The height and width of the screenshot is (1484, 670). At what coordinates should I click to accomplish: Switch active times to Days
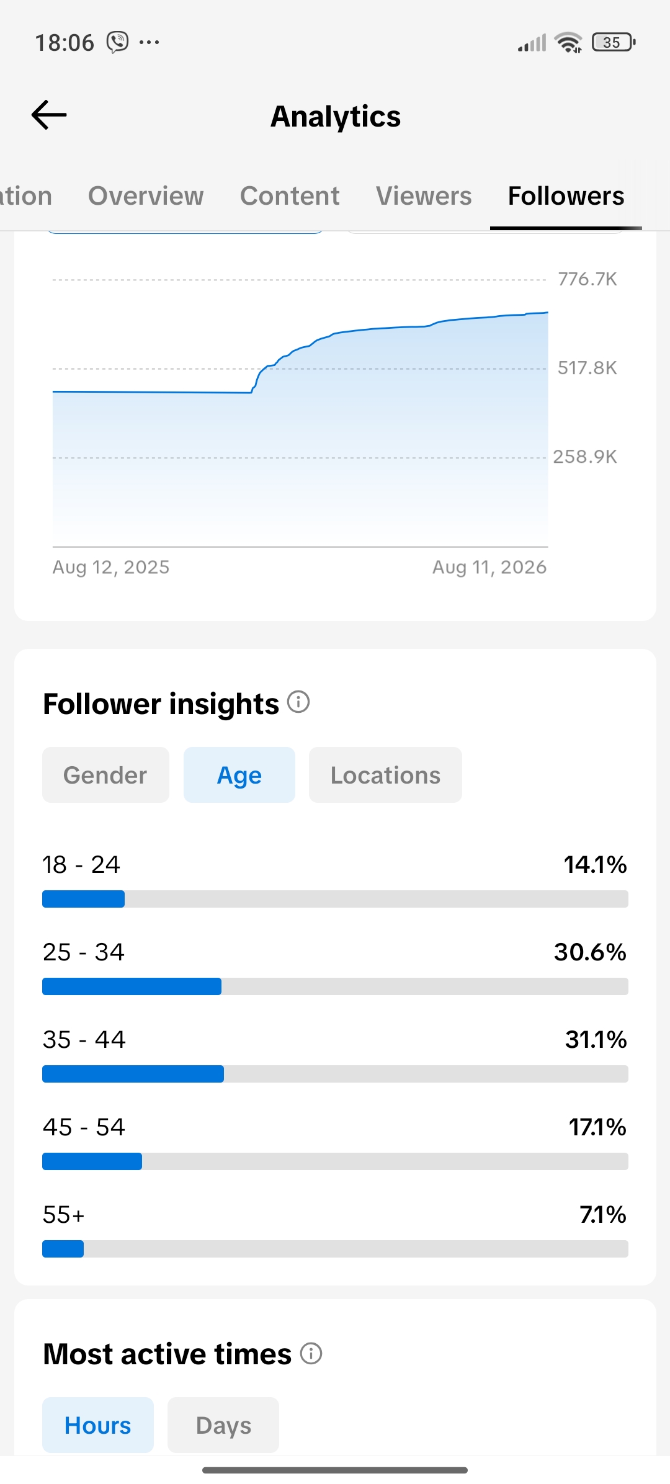223,1425
